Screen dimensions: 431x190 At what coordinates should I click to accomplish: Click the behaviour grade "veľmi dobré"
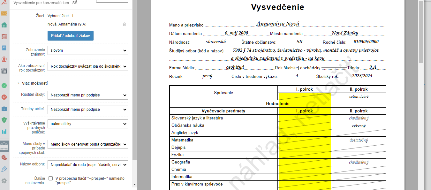(x=359, y=96)
